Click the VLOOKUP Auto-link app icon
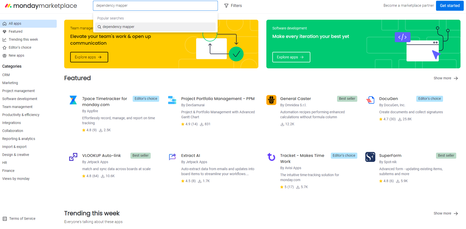466x229 pixels. pos(73,157)
